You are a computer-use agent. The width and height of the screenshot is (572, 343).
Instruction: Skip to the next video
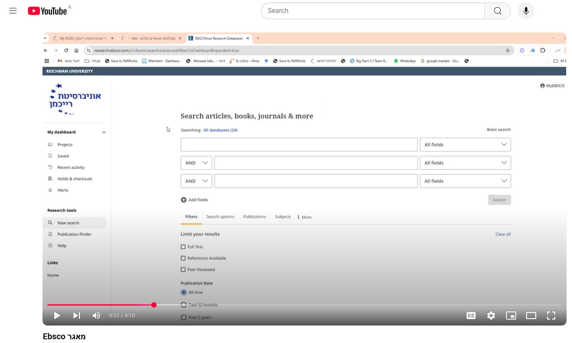(76, 316)
